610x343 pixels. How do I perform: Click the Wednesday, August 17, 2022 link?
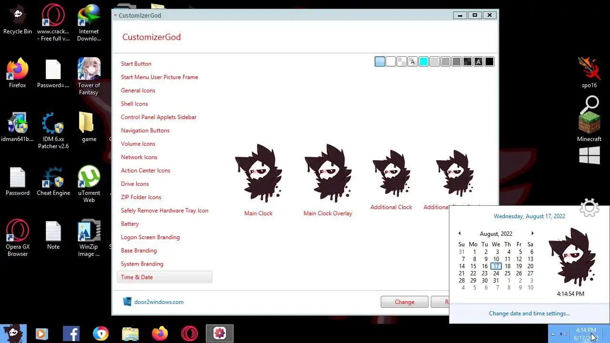pos(529,216)
